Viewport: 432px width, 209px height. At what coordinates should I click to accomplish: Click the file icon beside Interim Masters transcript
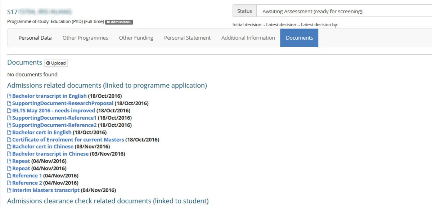pyautogui.click(x=9, y=190)
